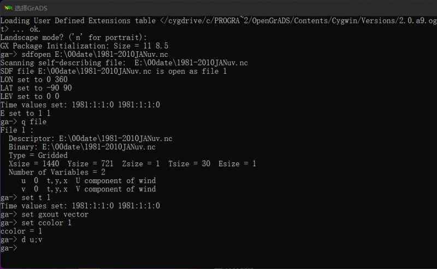This screenshot has width=437, height=269.
Task: Click the Xsize = 1440 dimensions line
Action: [132, 164]
